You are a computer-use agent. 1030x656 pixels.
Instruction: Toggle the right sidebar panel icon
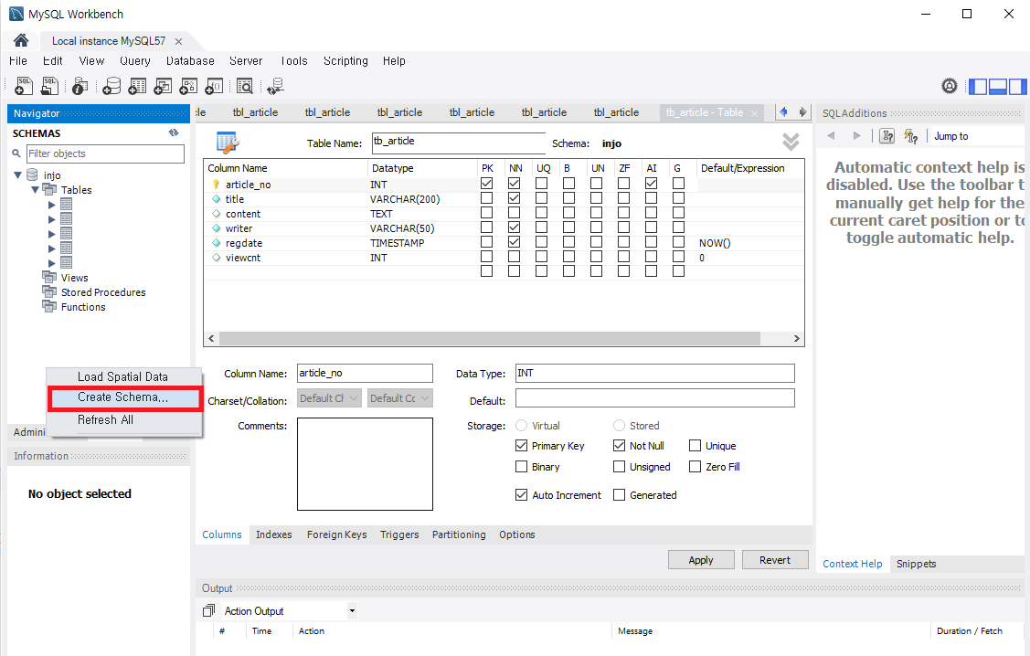click(x=1017, y=86)
